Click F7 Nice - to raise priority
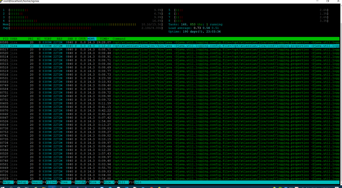342x188 pixels. pyautogui.click(x=93, y=182)
